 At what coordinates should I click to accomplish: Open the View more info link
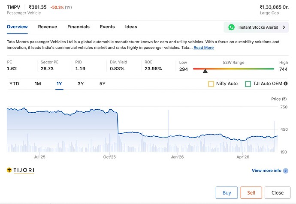[266, 171]
